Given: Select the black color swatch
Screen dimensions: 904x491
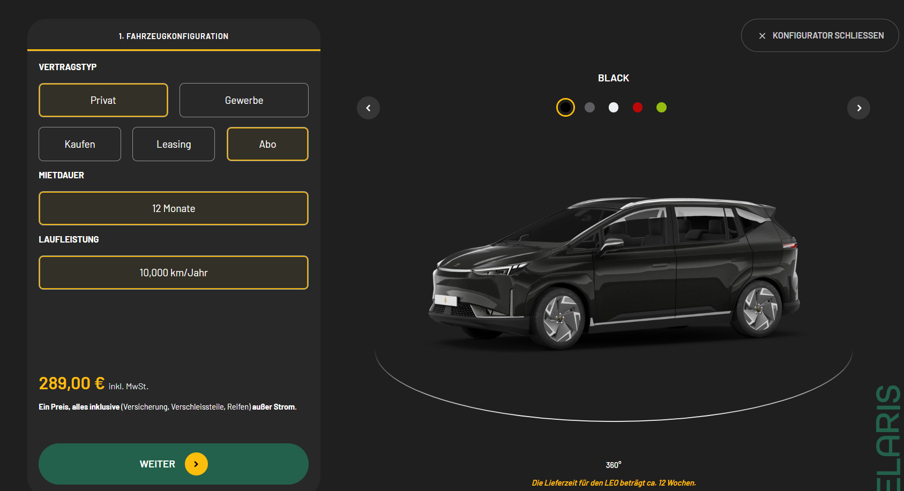Looking at the screenshot, I should (565, 108).
